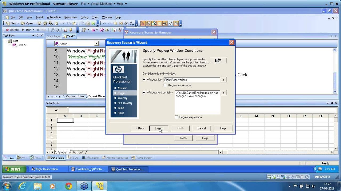Image resolution: width=341 pixels, height=191 pixels.
Task: Collapse the Test tree node
Action: pyautogui.click(x=5, y=41)
